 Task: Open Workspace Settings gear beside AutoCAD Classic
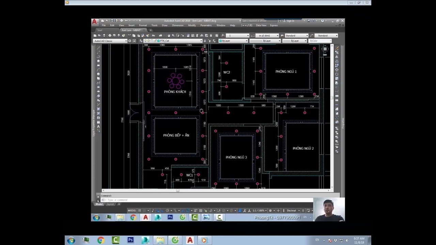[130, 41]
